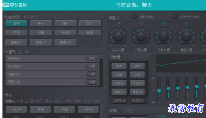Toggle the 外接伴奏+10dB switch
The width and height of the screenshot is (206, 118).
[x=175, y=17]
